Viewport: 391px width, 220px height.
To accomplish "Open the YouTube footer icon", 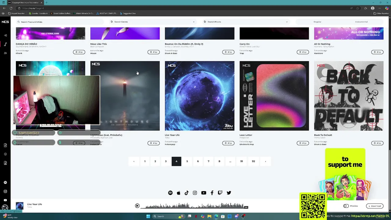I will point(203,193).
